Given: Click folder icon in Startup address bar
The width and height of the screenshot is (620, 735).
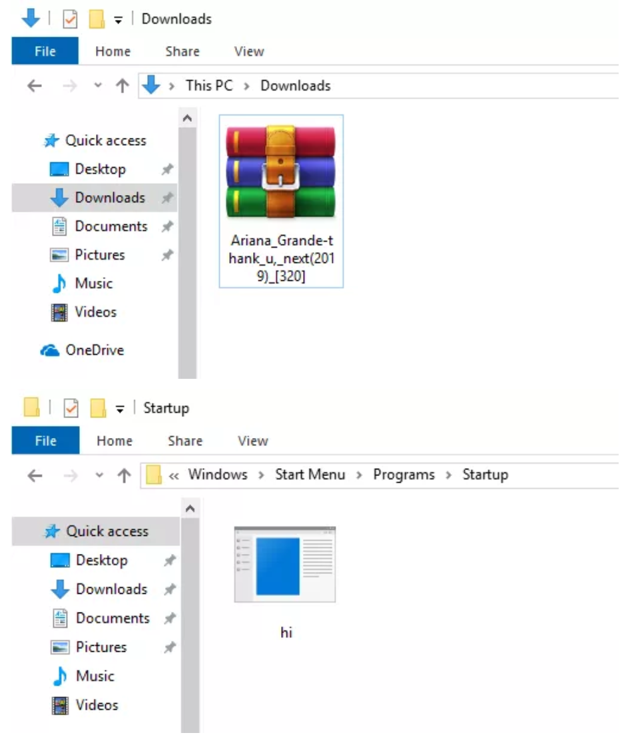Looking at the screenshot, I should [x=154, y=475].
